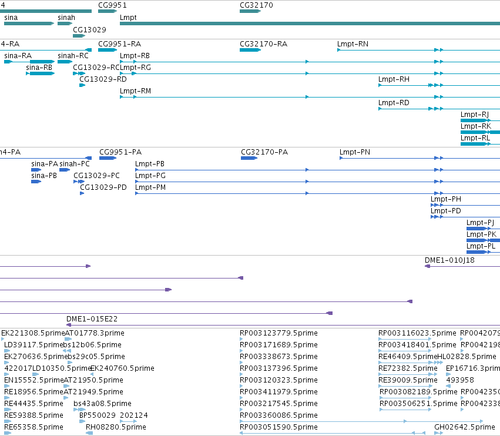Click the RP003082189.5prime EST label
500x436 pixels.
(x=418, y=392)
